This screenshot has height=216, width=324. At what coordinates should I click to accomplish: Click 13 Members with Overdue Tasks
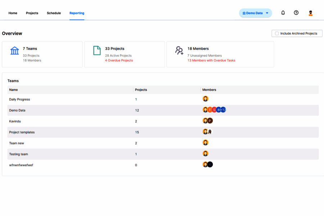pyautogui.click(x=211, y=60)
